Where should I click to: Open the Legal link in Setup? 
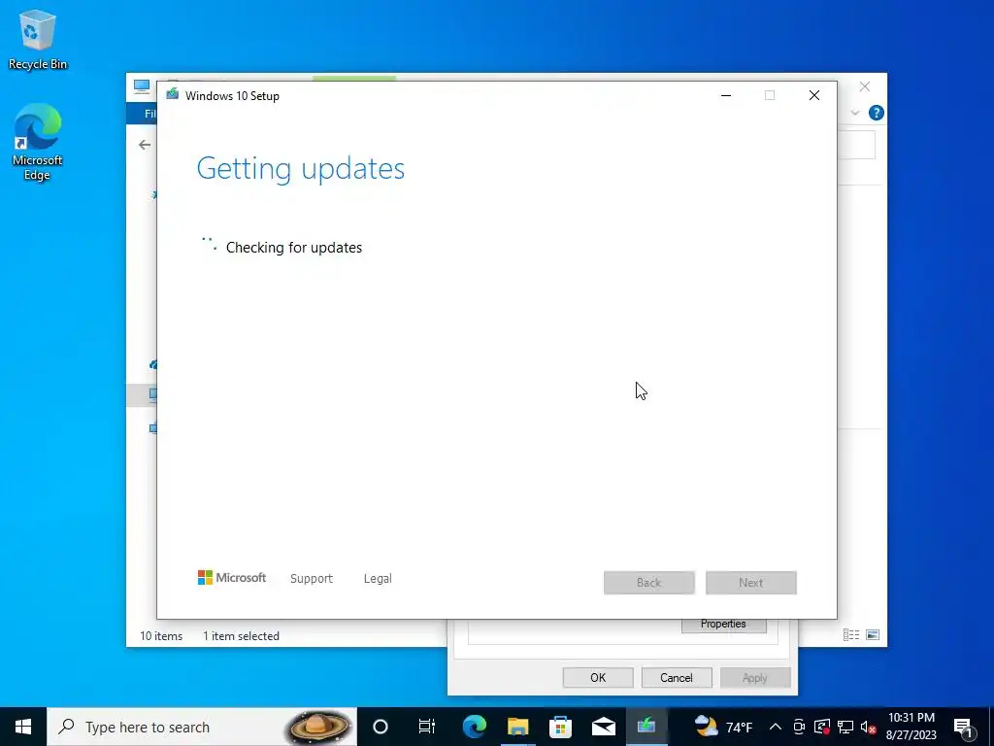378,579
